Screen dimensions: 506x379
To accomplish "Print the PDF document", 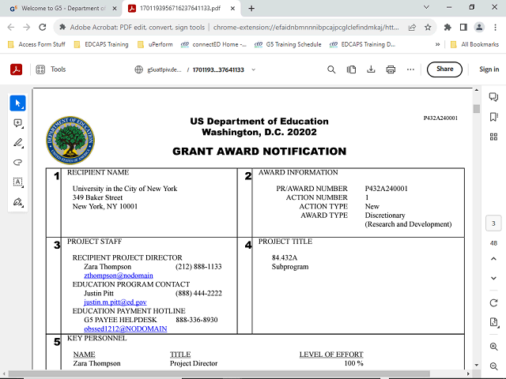I will point(391,69).
